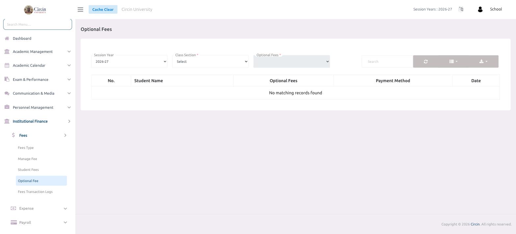Viewport: 516px width, 234px height.
Task: Expand Communication & Media chevron
Action: click(69, 93)
